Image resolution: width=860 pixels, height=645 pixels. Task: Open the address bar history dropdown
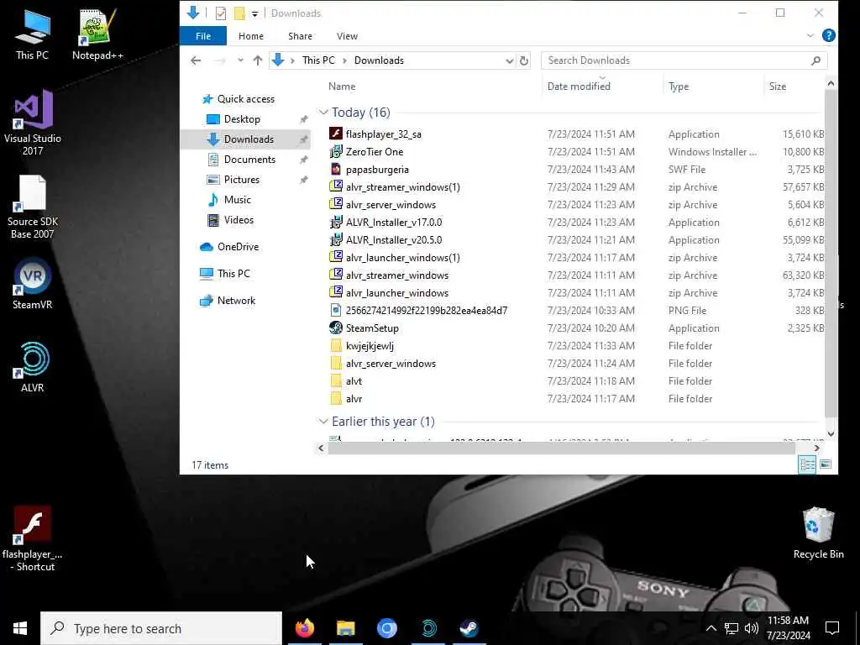tap(509, 60)
